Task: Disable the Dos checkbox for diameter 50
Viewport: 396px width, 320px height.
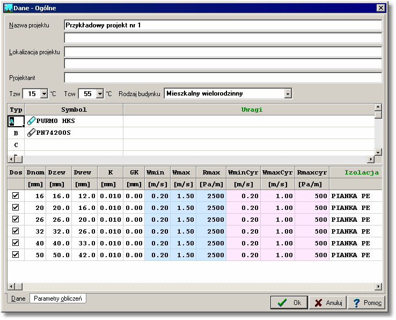Action: [16, 254]
